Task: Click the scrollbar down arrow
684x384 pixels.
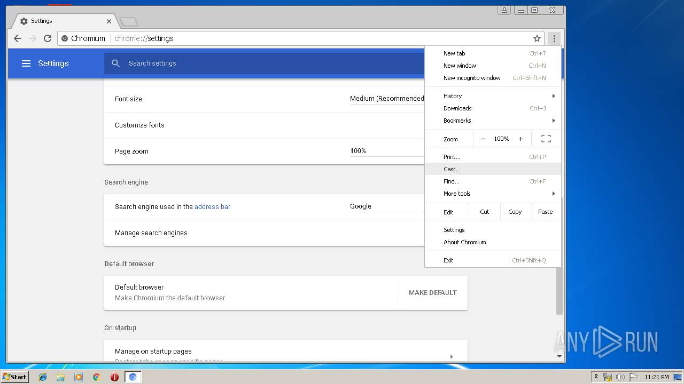Action: pyautogui.click(x=559, y=356)
